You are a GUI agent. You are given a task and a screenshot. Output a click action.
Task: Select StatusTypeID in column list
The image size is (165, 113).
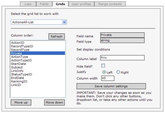tap(38, 74)
